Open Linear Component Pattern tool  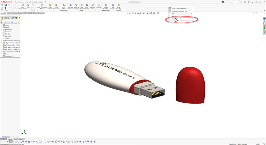click(x=42, y=7)
